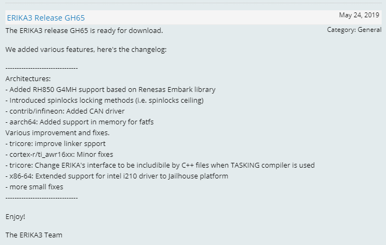Click the tricore improve linker line
This screenshot has height=245, width=386.
(55, 144)
